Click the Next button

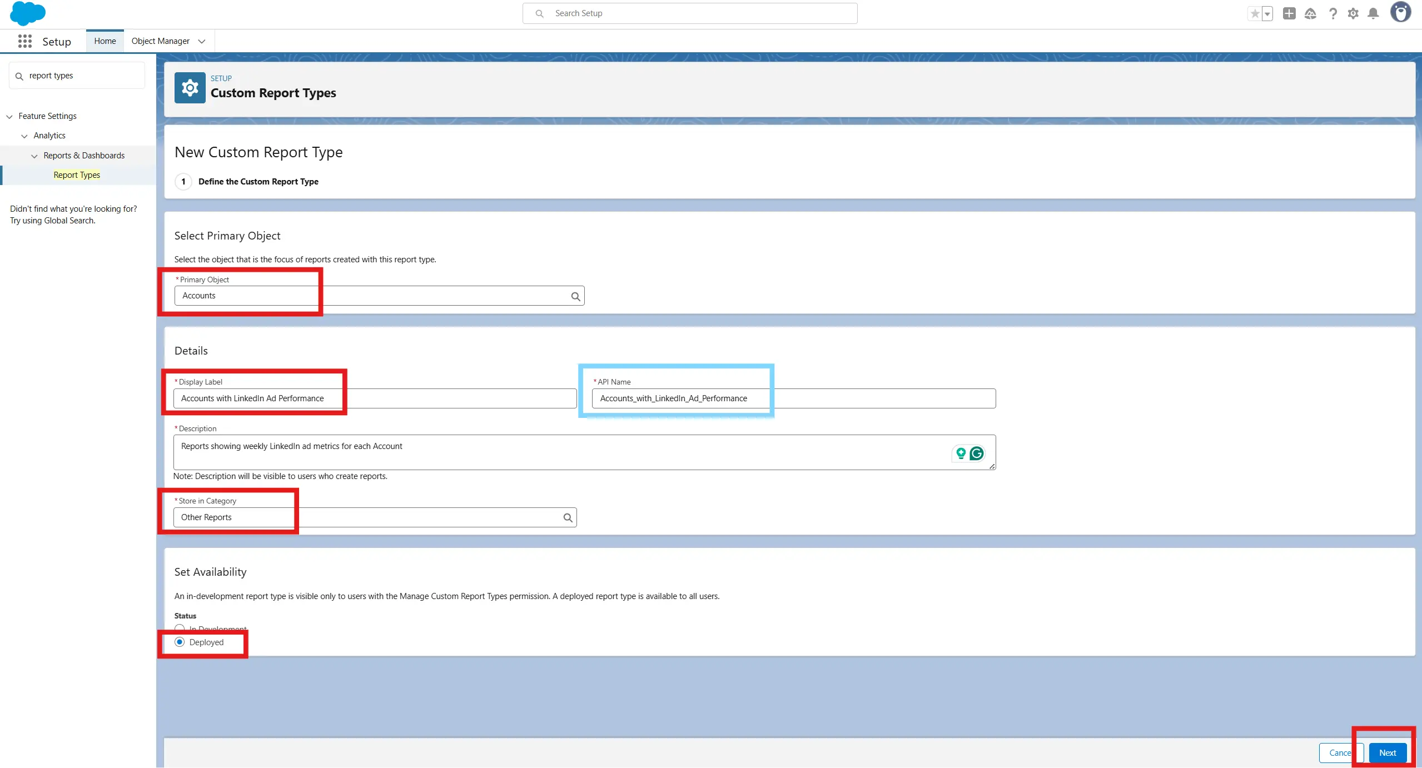point(1387,752)
